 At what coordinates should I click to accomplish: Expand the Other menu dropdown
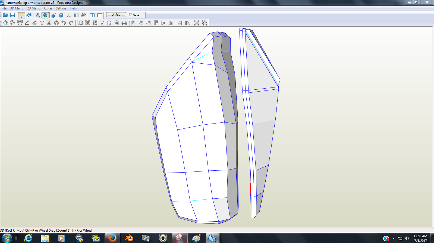(x=48, y=8)
